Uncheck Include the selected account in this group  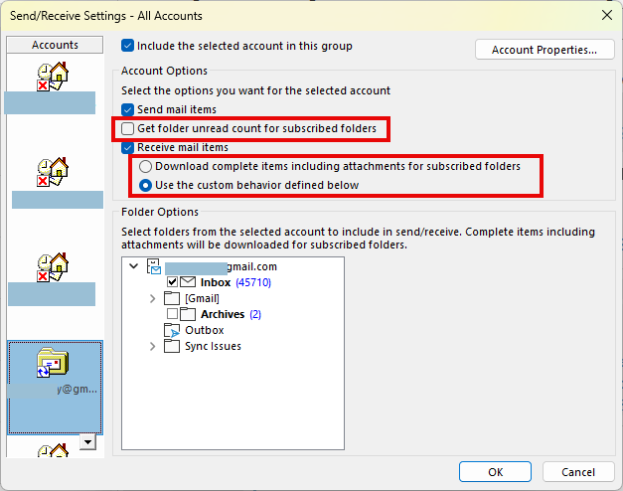(127, 46)
